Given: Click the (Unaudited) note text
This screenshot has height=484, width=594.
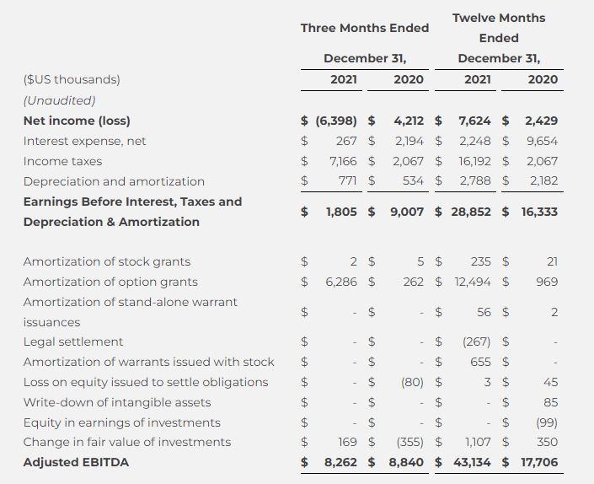Looking at the screenshot, I should coord(59,100).
